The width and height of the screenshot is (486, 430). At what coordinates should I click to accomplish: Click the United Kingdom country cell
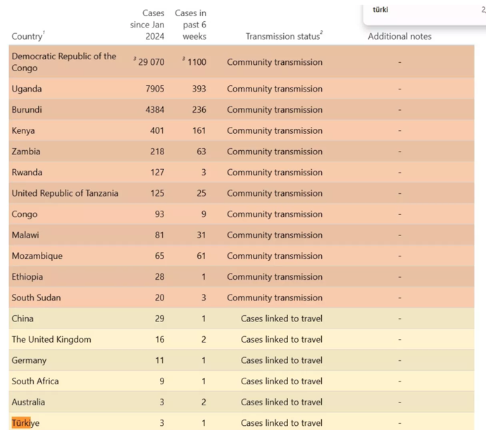click(51, 339)
